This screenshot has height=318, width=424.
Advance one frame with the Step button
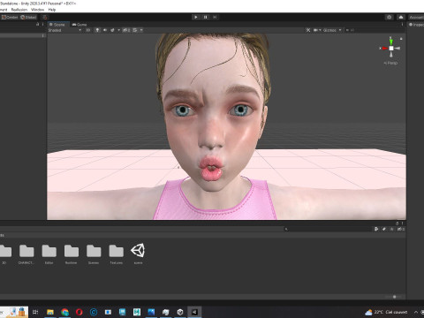coord(215,17)
